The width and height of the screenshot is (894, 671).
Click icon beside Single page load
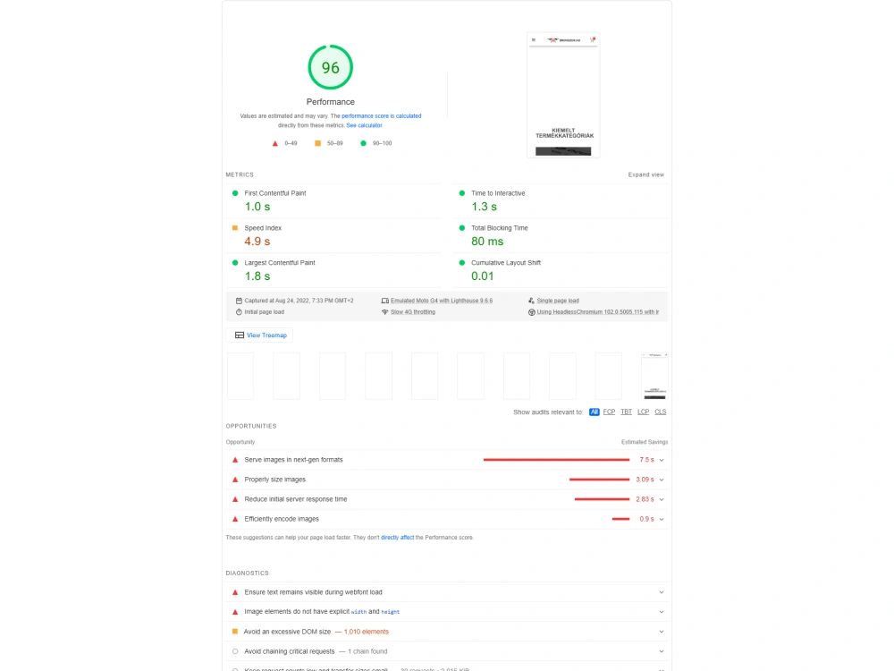[531, 301]
